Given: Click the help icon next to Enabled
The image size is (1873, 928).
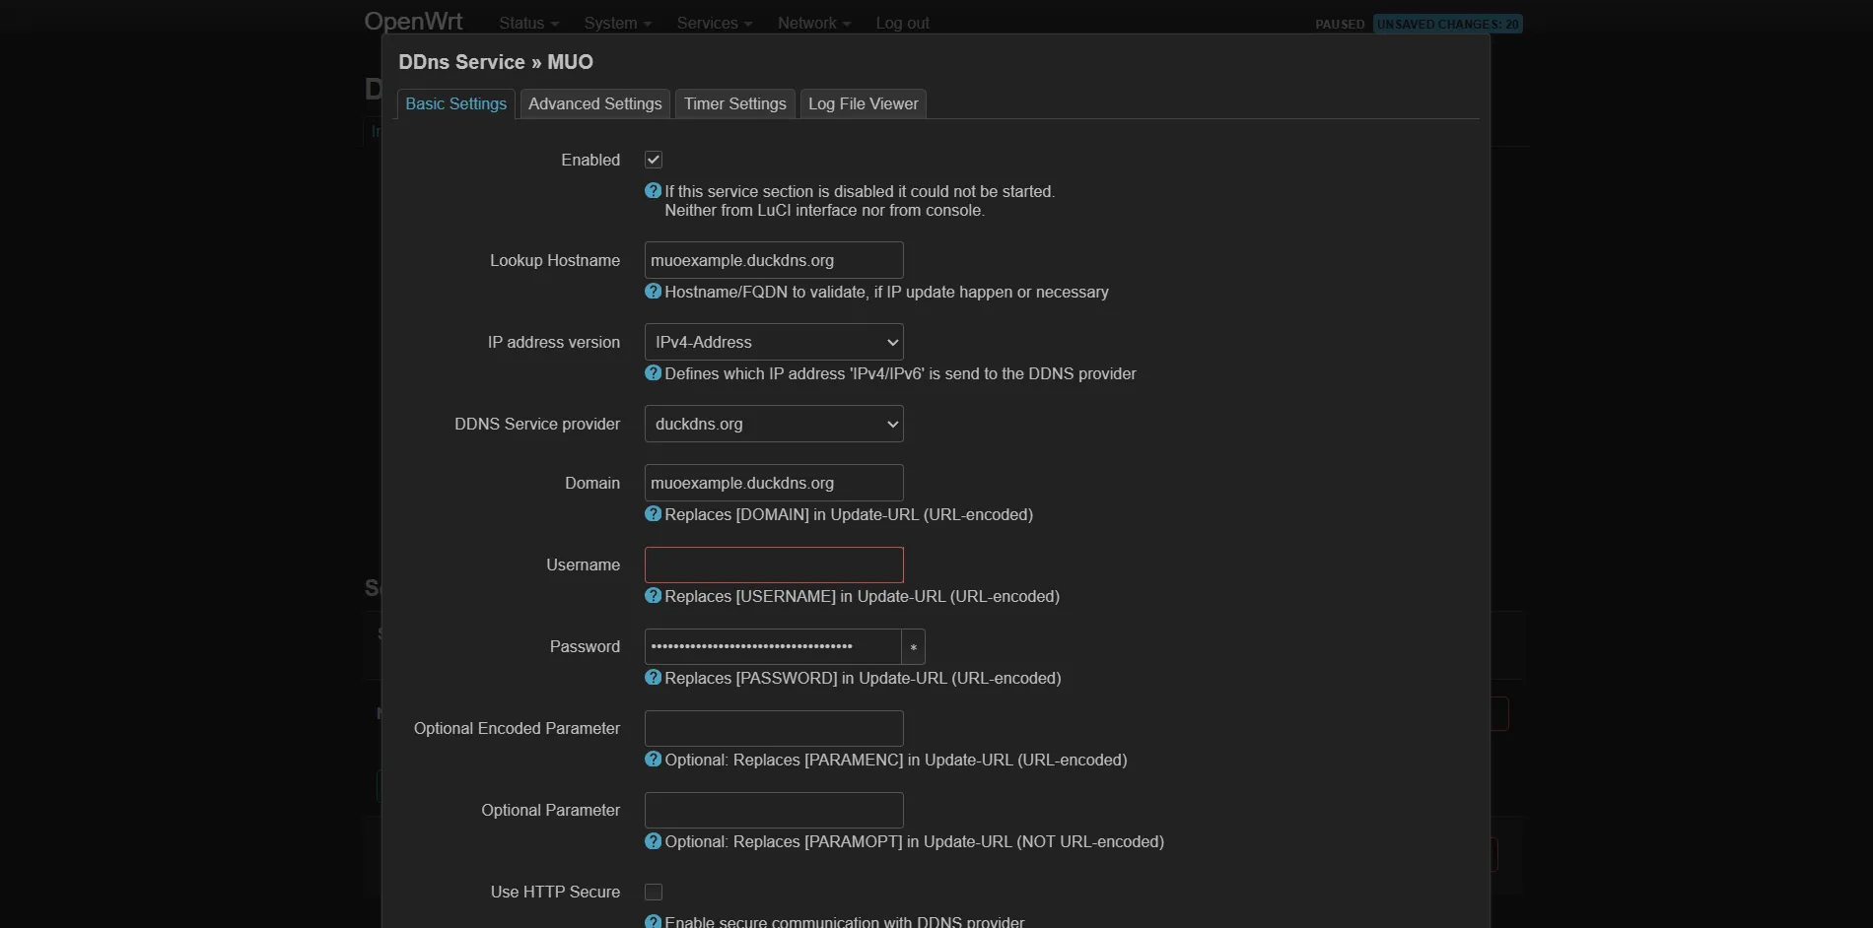Looking at the screenshot, I should 653,190.
